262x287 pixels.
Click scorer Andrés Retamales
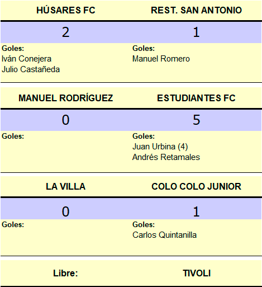166,157
